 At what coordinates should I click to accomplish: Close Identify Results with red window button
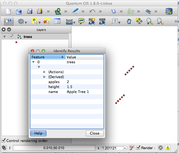32,51
